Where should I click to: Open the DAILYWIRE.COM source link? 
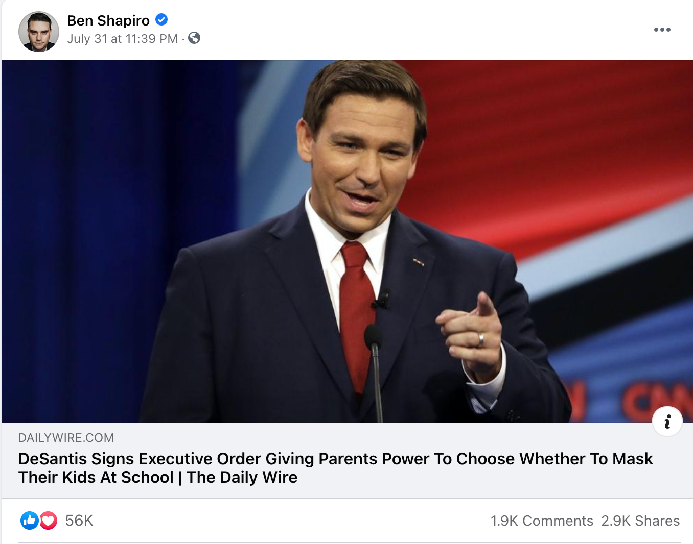click(x=65, y=437)
